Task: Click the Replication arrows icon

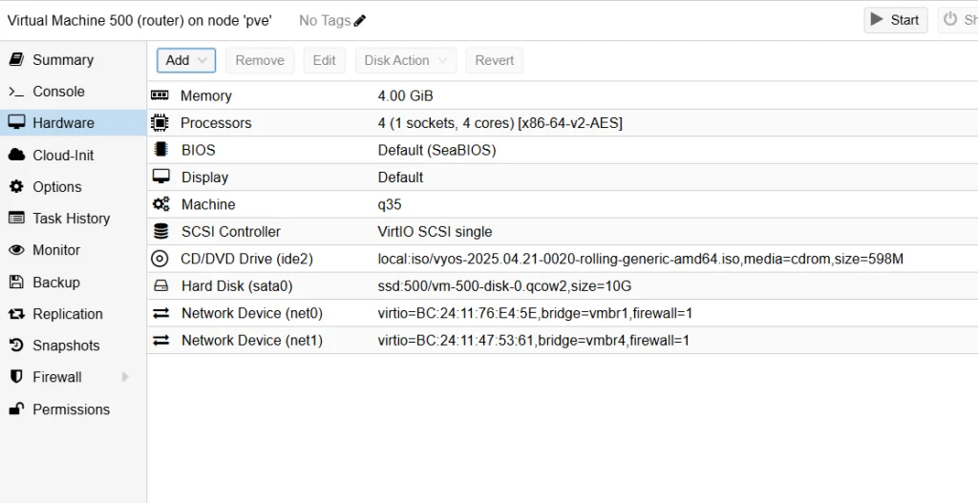Action: [16, 314]
